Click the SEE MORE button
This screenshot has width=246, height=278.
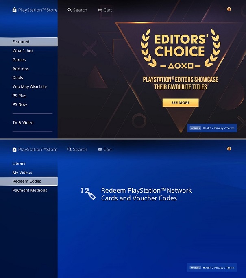click(x=181, y=103)
